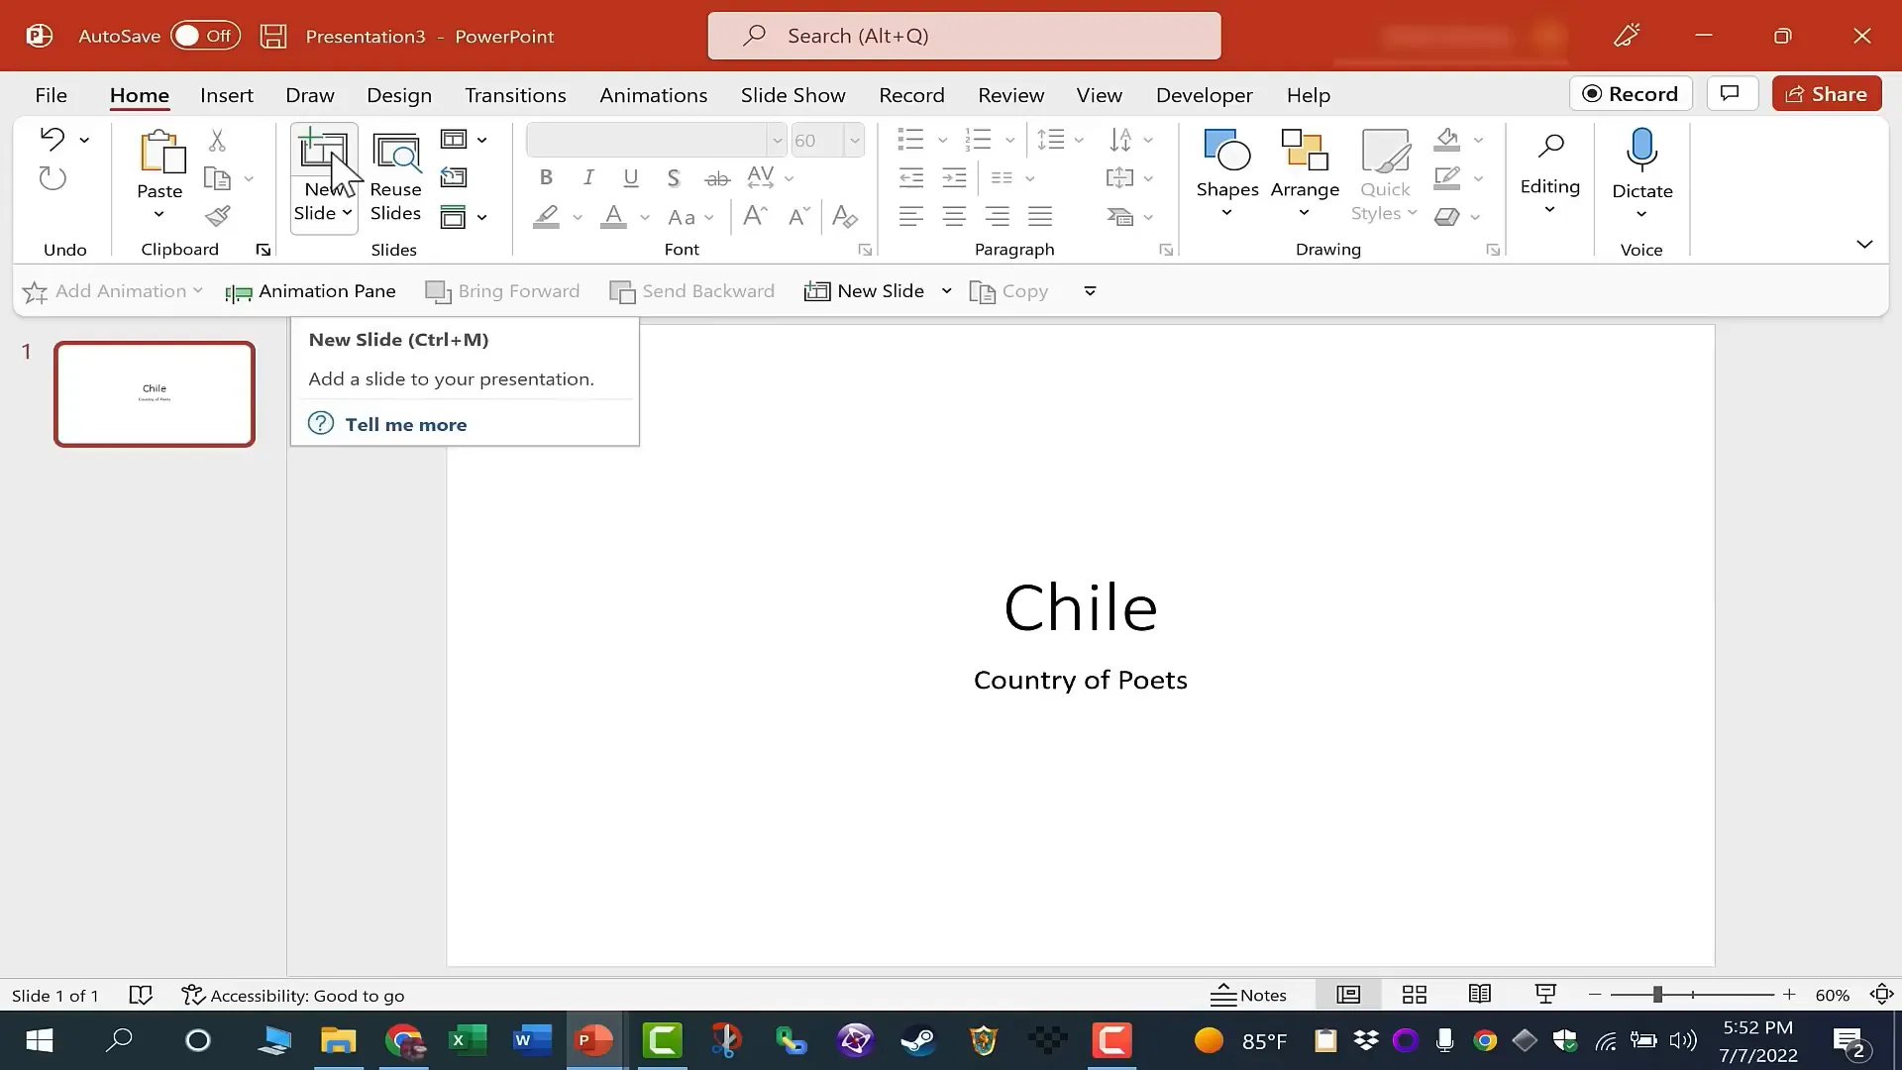Toggle Normal view button
Screen dimensions: 1902x1070
[1348, 995]
